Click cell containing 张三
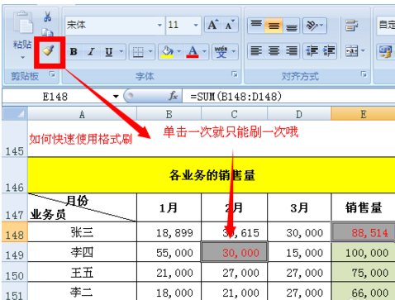Screen dimensions: 395x300 (82, 232)
